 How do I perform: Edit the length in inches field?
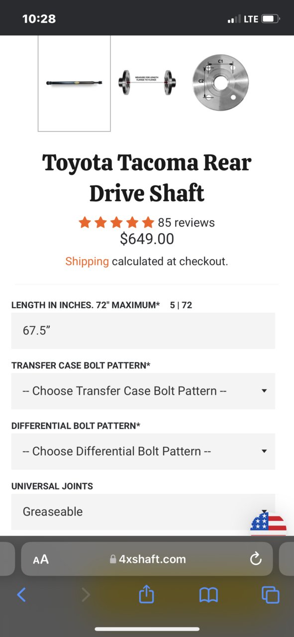pos(143,331)
